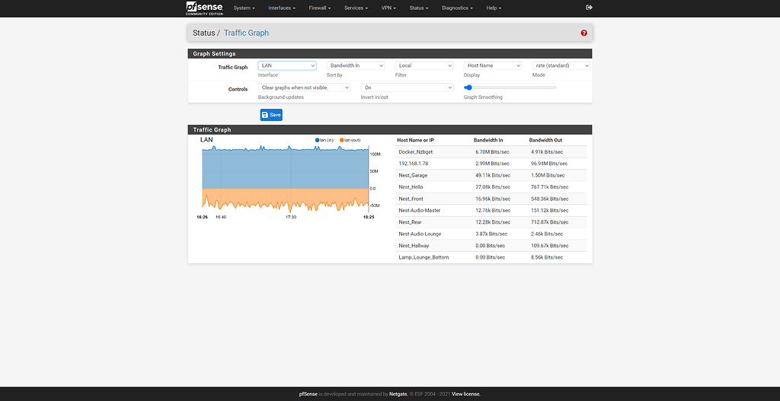The width and height of the screenshot is (780, 401).
Task: Open the Interfaces menu
Action: point(282,8)
